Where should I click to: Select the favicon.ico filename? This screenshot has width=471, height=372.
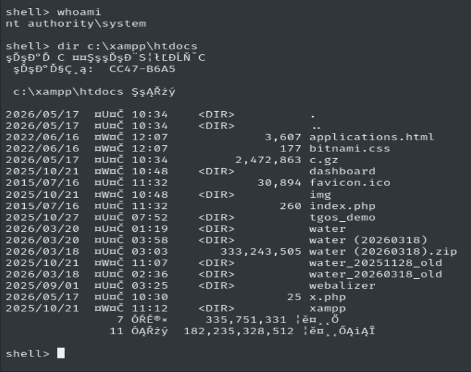coord(350,182)
